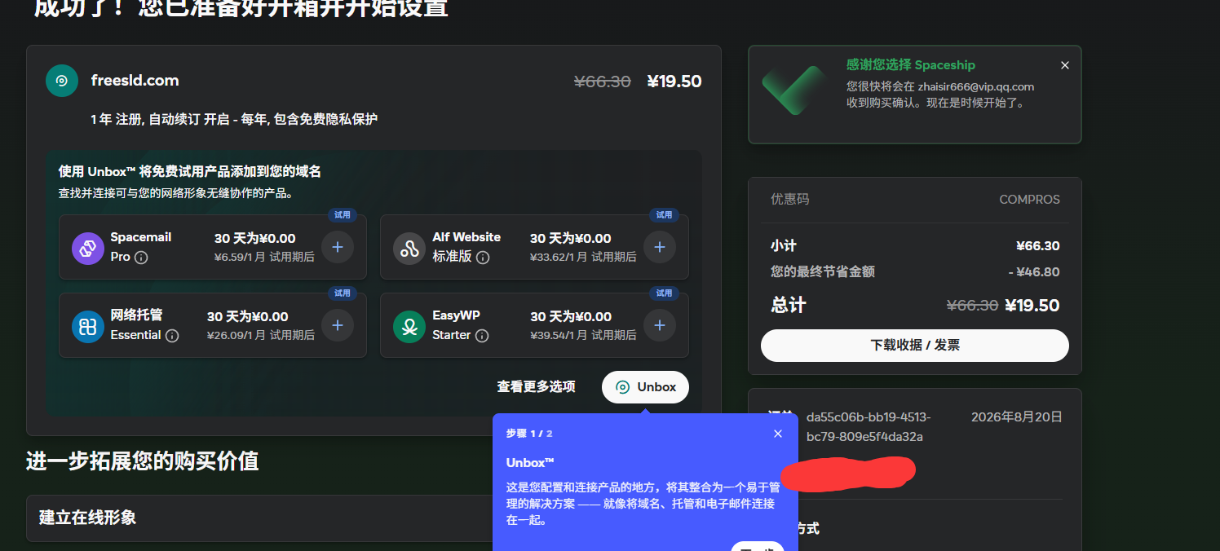The width and height of the screenshot is (1220, 551).
Task: Add Alf Website trial with plus button
Action: pos(660,247)
